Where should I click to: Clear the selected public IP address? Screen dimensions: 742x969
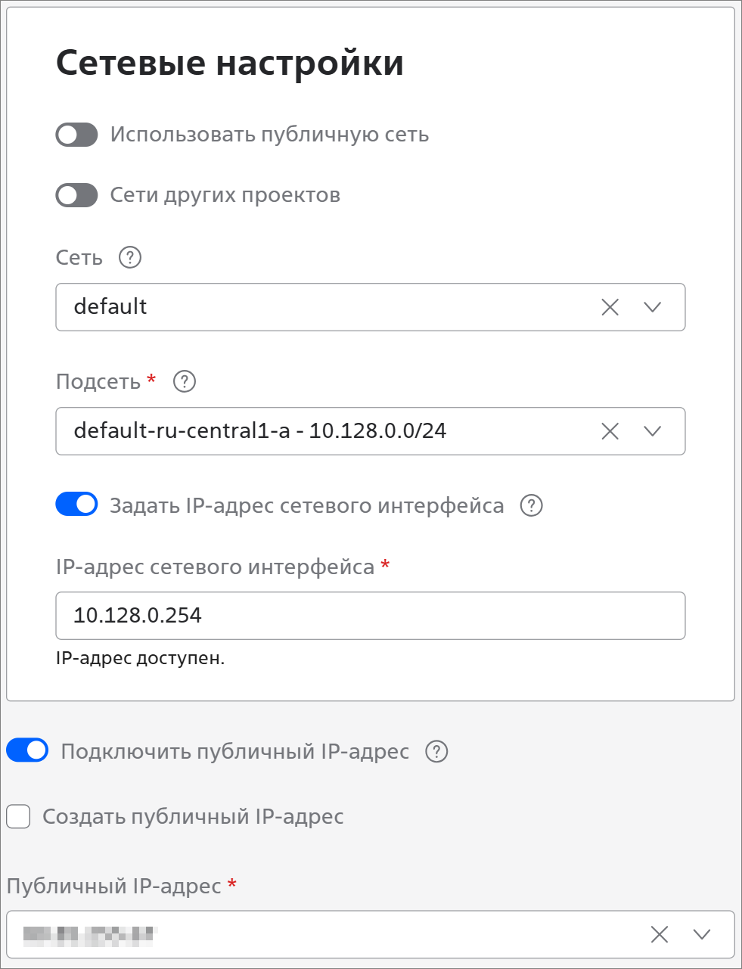click(x=660, y=934)
